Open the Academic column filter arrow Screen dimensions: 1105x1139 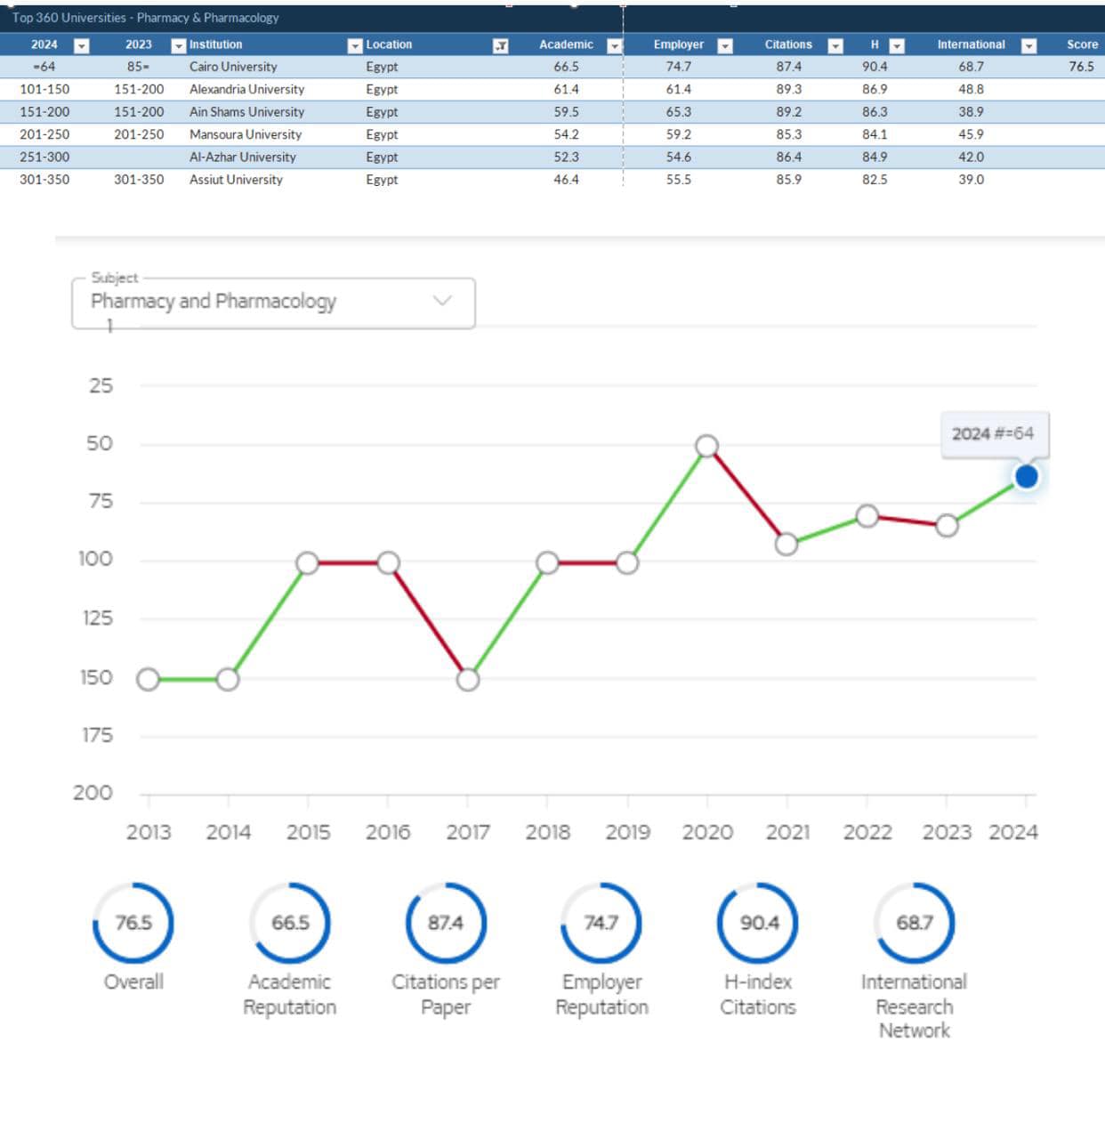[614, 45]
